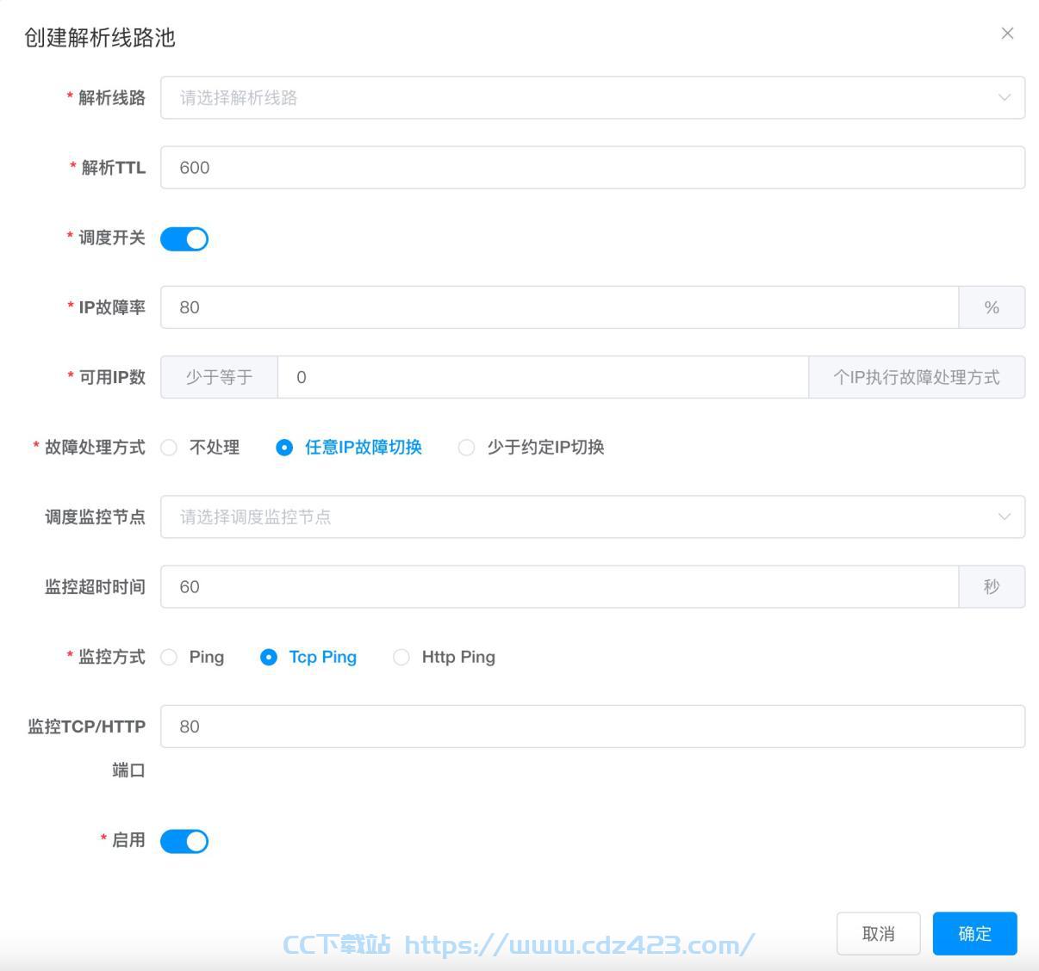Image resolution: width=1039 pixels, height=971 pixels.
Task: Click the 监控超时时间 input field
Action: [559, 586]
